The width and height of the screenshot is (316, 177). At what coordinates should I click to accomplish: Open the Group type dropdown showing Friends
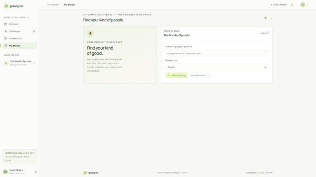216,67
